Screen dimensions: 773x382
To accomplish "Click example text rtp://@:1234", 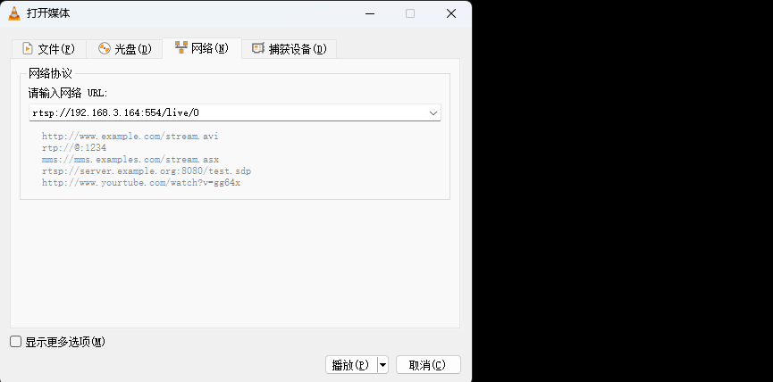I will 74,147.
